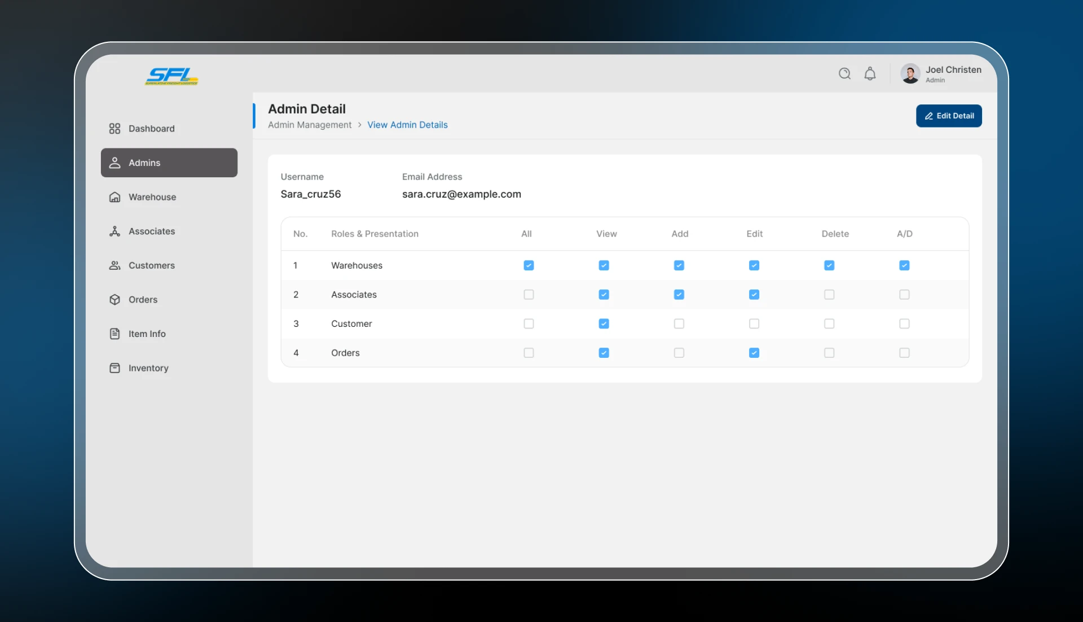Screen dimensions: 1083x622
Task: Click the Edit Detail button
Action: (x=949, y=116)
